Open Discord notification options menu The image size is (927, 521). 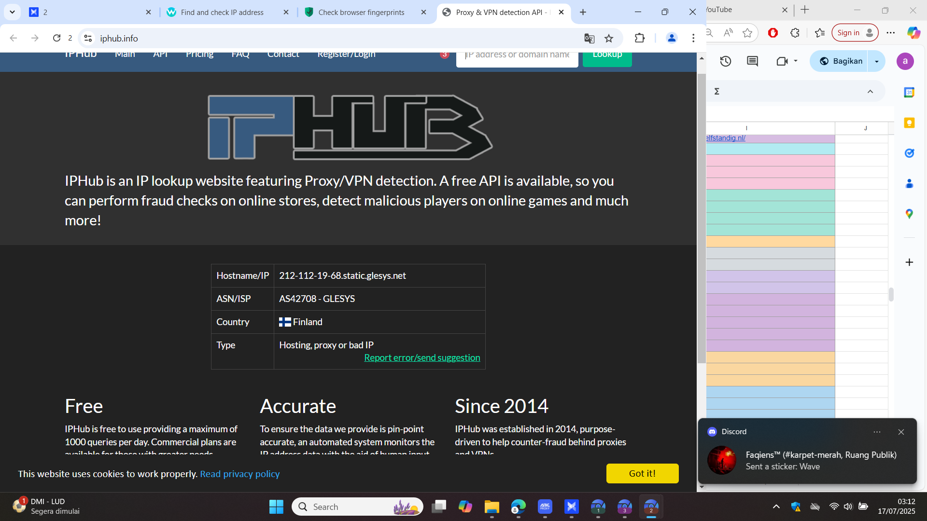pos(877,432)
